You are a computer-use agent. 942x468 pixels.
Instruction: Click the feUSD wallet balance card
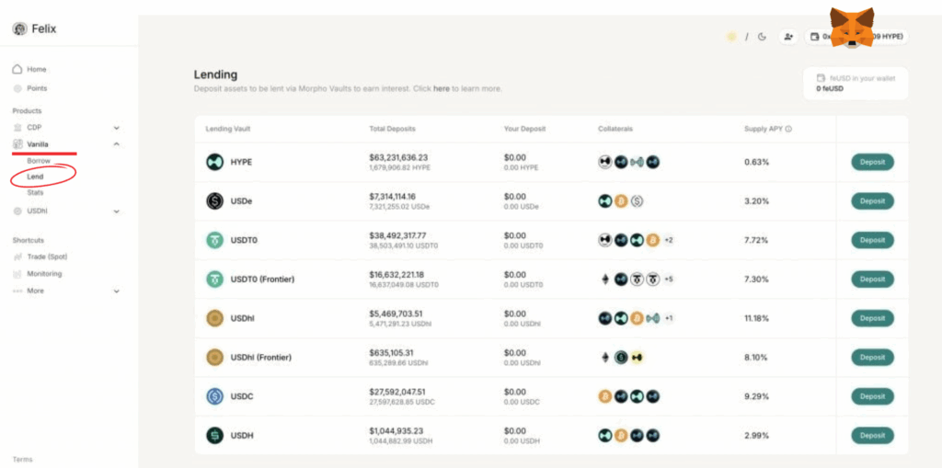pos(856,84)
